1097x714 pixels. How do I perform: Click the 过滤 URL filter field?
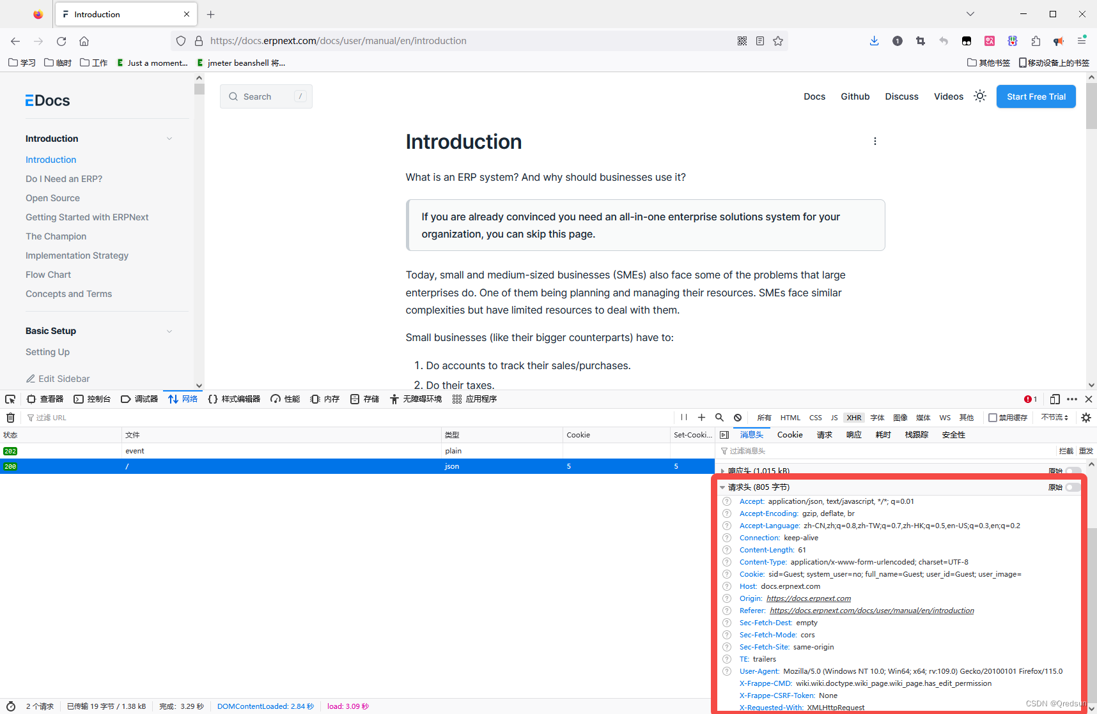pyautogui.click(x=348, y=418)
